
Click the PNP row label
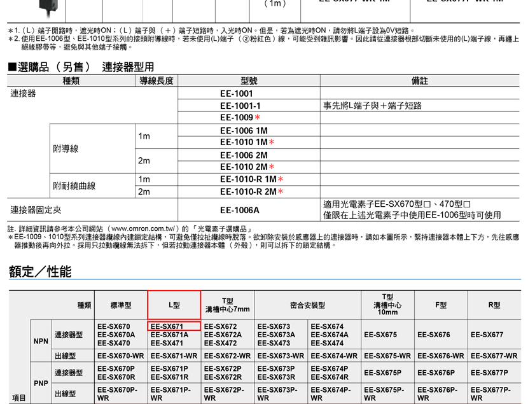(41, 383)
